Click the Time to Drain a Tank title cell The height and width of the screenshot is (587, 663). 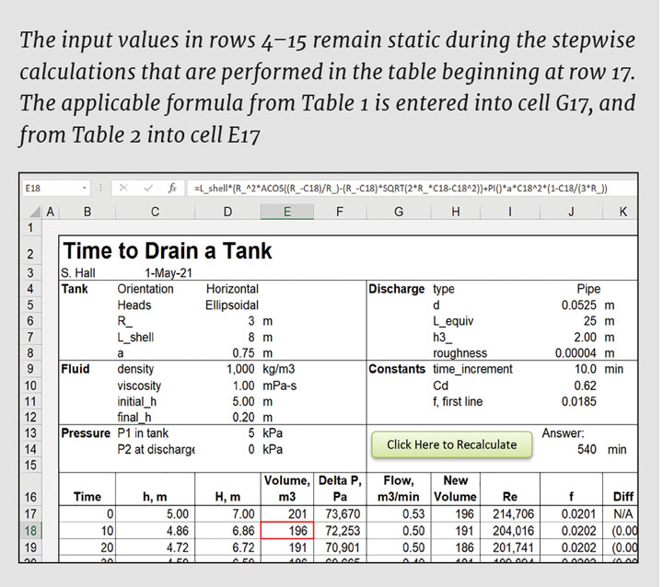(x=168, y=250)
